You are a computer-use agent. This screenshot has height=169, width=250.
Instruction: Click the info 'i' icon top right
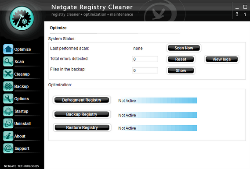point(245,14)
